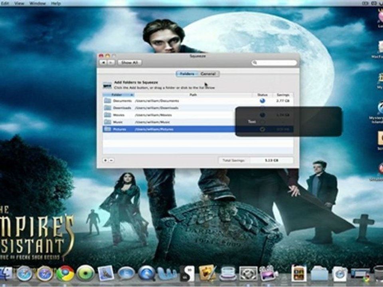This screenshot has height=287, width=383.
Task: Open the iChat speech bubble in dock
Action: point(126,273)
